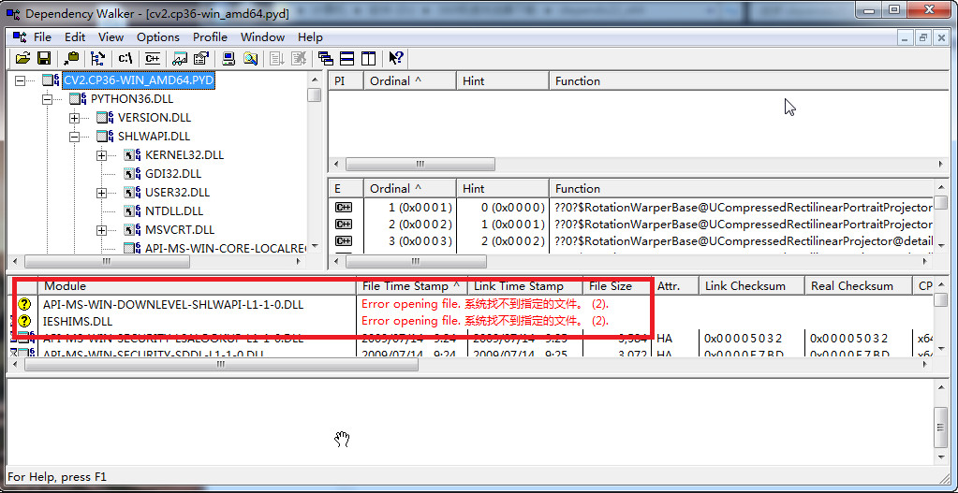Image resolution: width=958 pixels, height=493 pixels.
Task: Click the KERNEL32.DLL module icon in tree
Action: [132, 155]
